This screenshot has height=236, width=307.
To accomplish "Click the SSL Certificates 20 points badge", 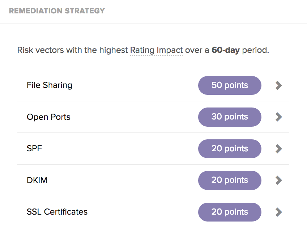I will click(230, 212).
